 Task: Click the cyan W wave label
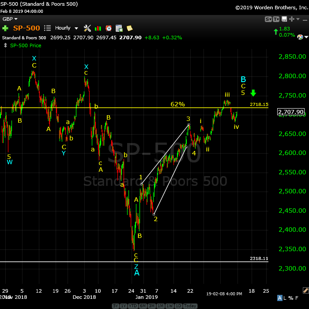[x=9, y=162]
